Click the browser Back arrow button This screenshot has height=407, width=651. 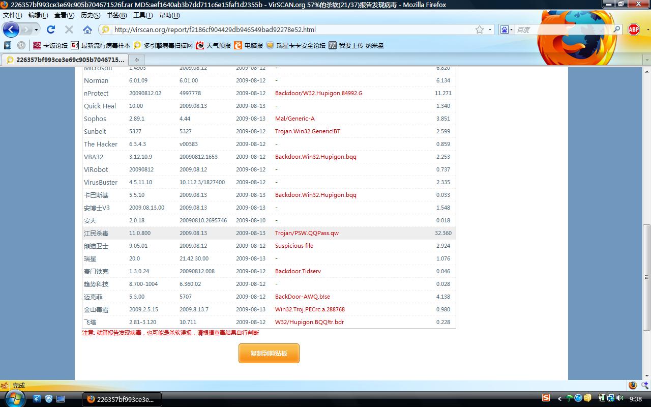[x=11, y=30]
